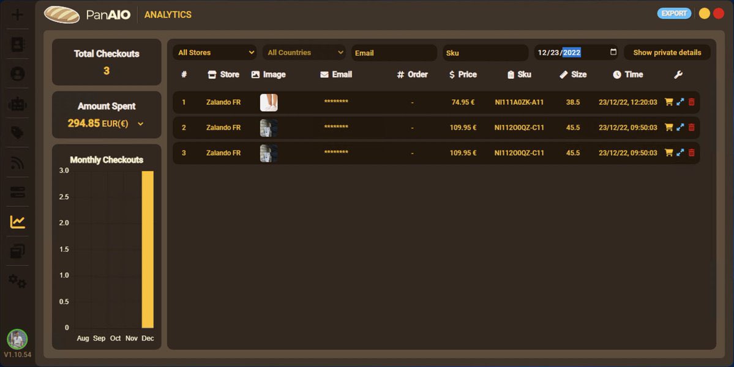
Task: Open the tags icon in the sidebar
Action: pyautogui.click(x=17, y=133)
